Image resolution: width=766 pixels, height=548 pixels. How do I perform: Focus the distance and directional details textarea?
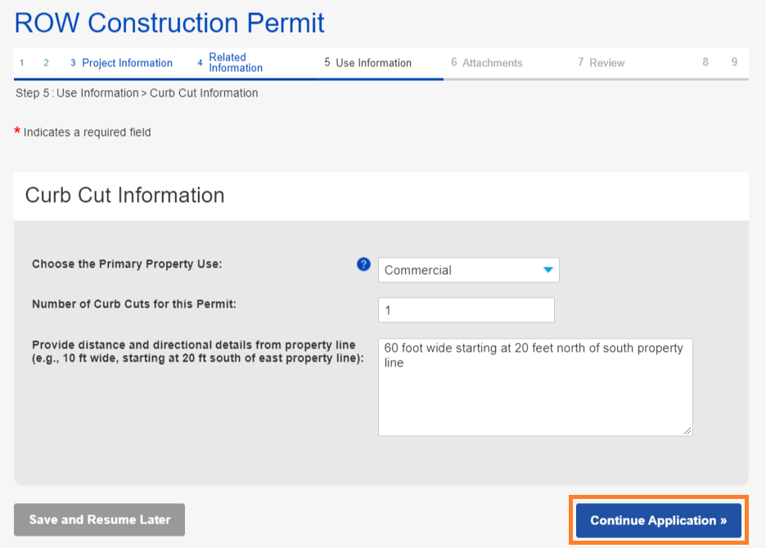pos(535,387)
